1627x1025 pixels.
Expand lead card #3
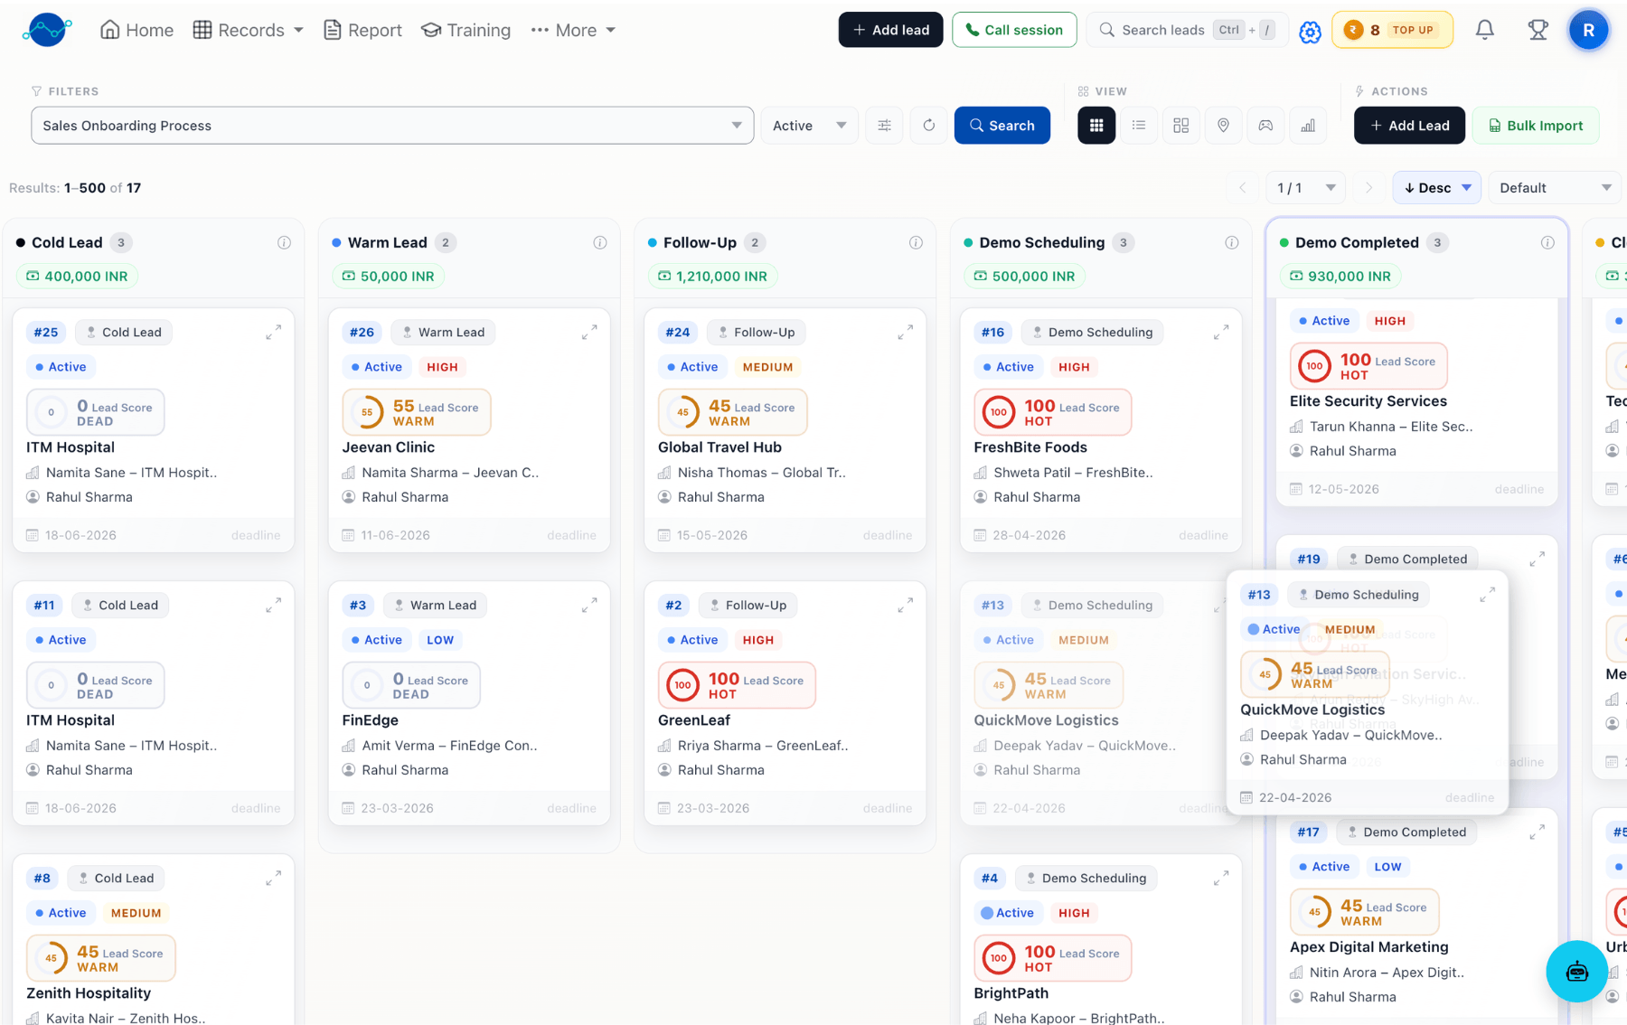pos(589,606)
